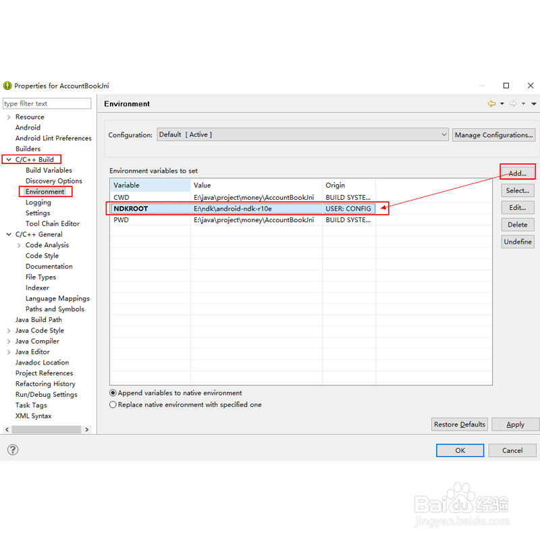Screen dimensions: 540x540
Task: Open the forward history dropdown arrow
Action: [x=524, y=104]
